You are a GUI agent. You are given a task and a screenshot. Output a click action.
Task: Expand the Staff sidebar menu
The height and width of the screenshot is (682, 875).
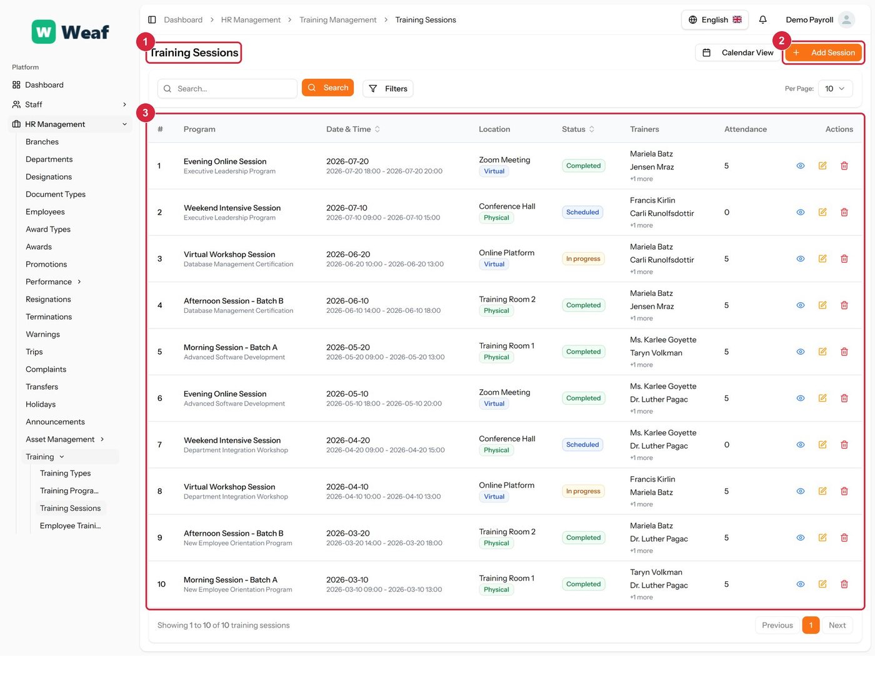click(x=69, y=104)
